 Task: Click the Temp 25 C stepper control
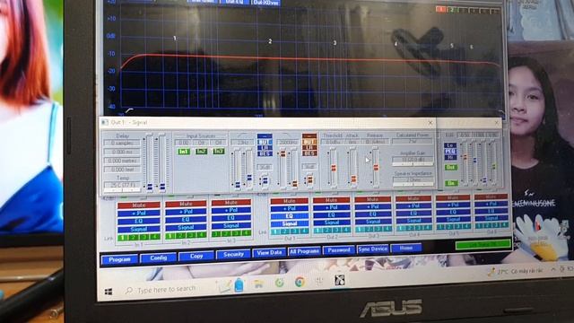pos(122,191)
